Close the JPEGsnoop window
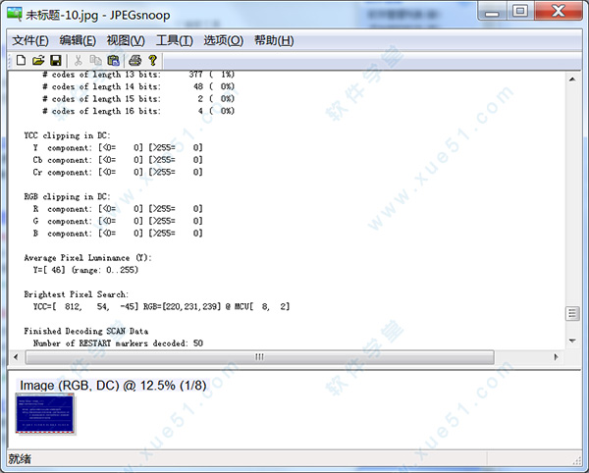Viewport: 589px width, 473px height. 559,11
